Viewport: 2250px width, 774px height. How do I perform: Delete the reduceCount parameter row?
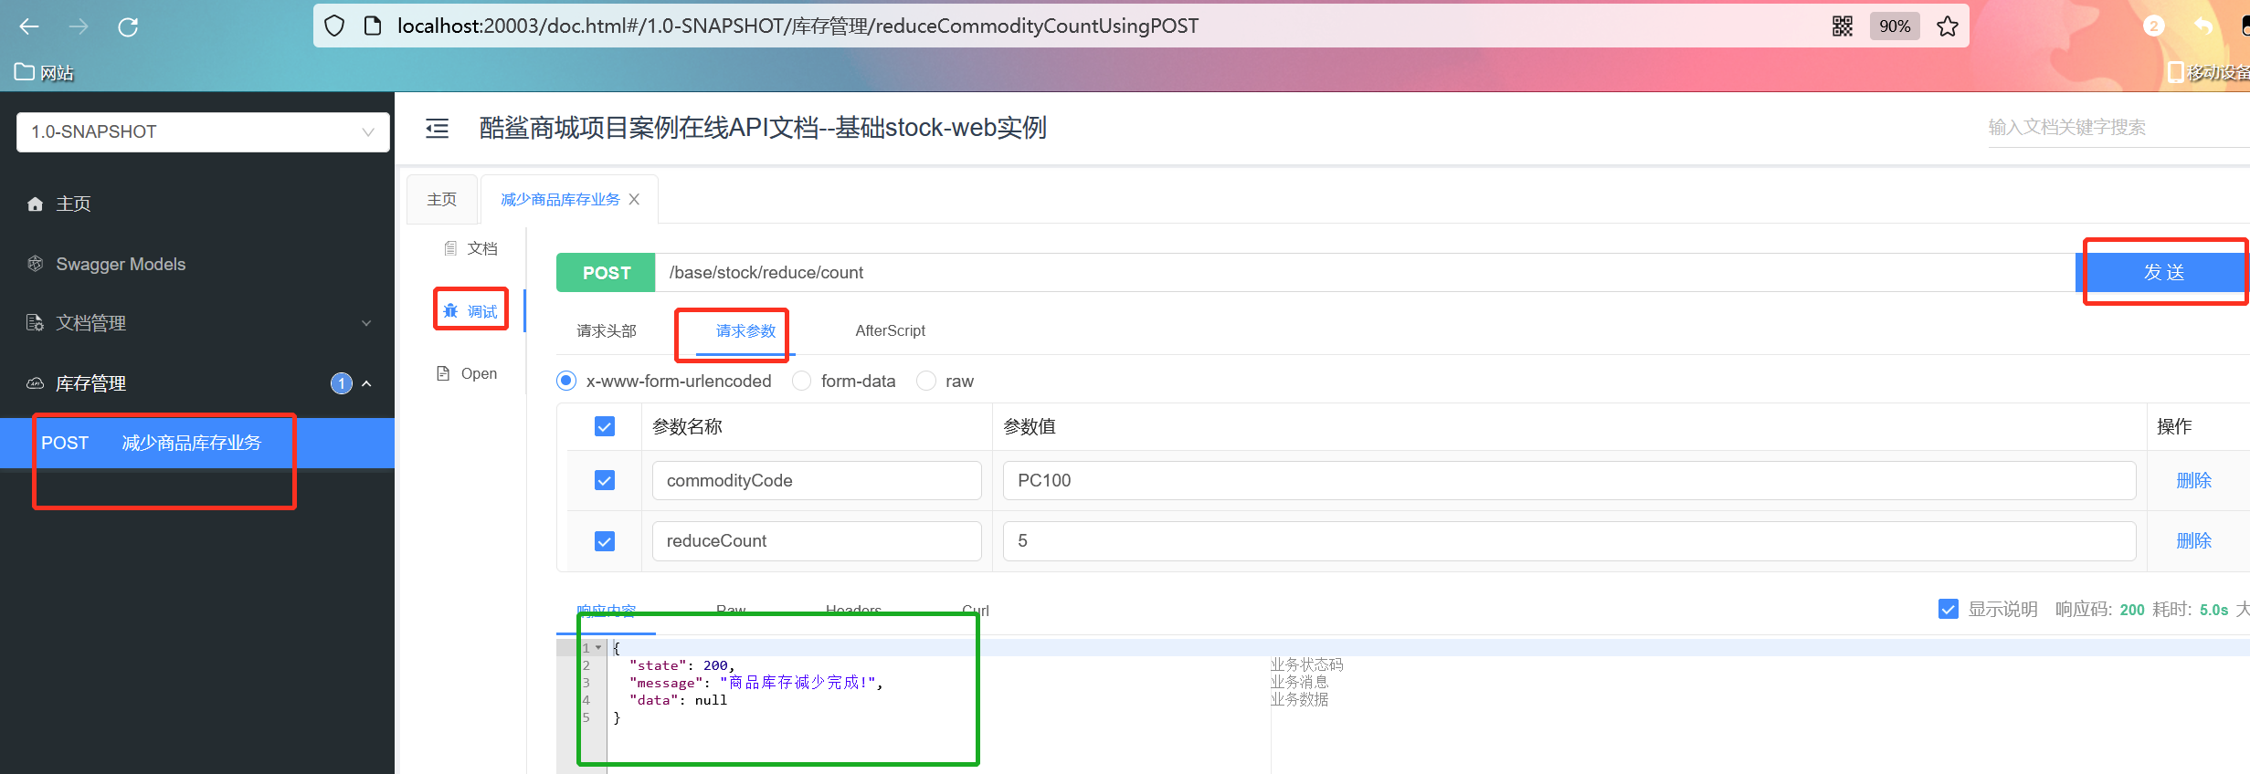[x=2193, y=540]
